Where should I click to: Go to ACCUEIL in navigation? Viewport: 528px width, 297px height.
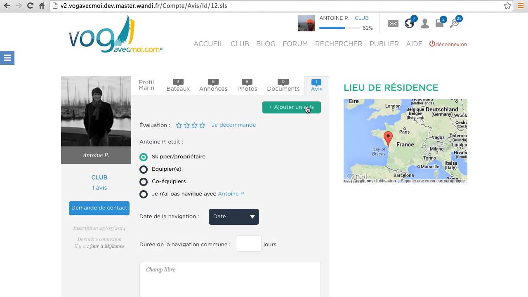point(208,44)
